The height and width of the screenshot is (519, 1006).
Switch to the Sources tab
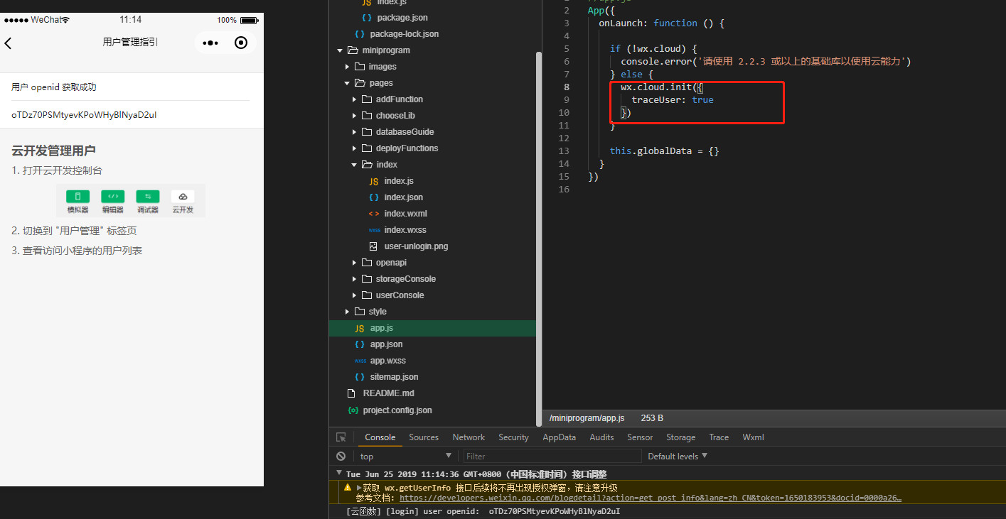[424, 437]
